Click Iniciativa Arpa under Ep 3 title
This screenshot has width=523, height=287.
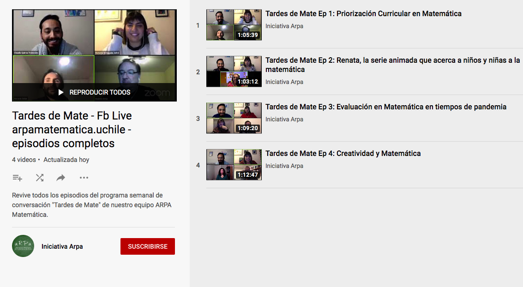[x=284, y=120]
